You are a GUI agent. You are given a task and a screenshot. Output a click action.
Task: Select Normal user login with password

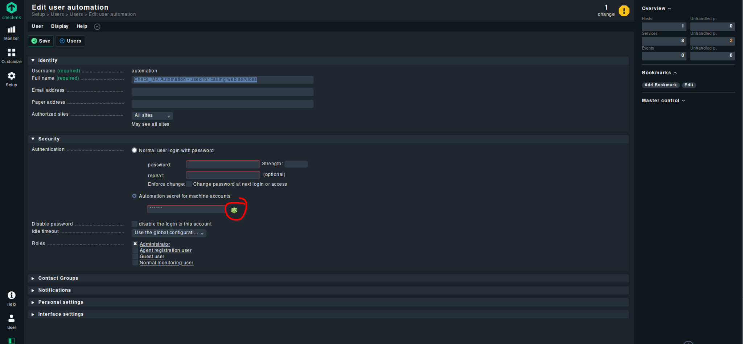click(x=135, y=150)
